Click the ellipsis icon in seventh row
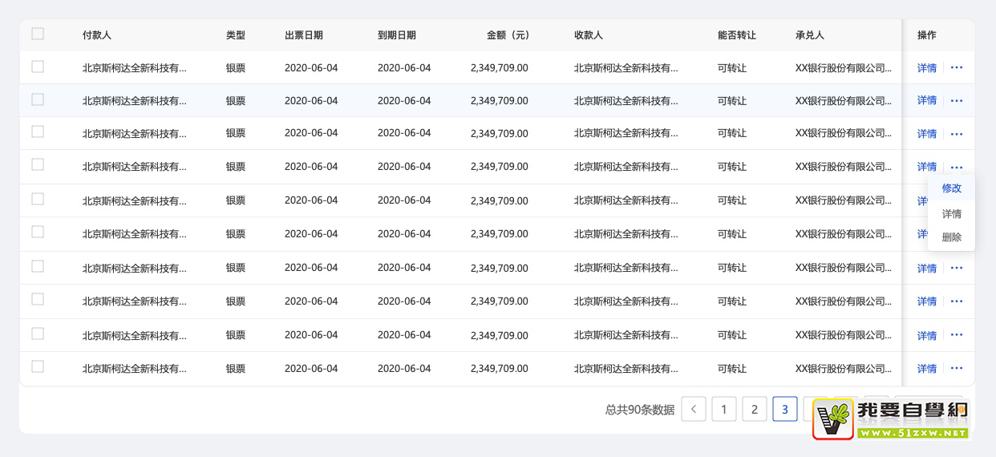 pos(956,268)
